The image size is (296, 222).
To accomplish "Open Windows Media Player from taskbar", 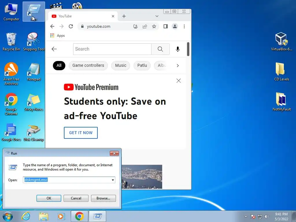I will 61,216.
